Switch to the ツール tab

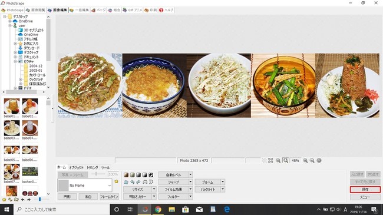pos(105,168)
